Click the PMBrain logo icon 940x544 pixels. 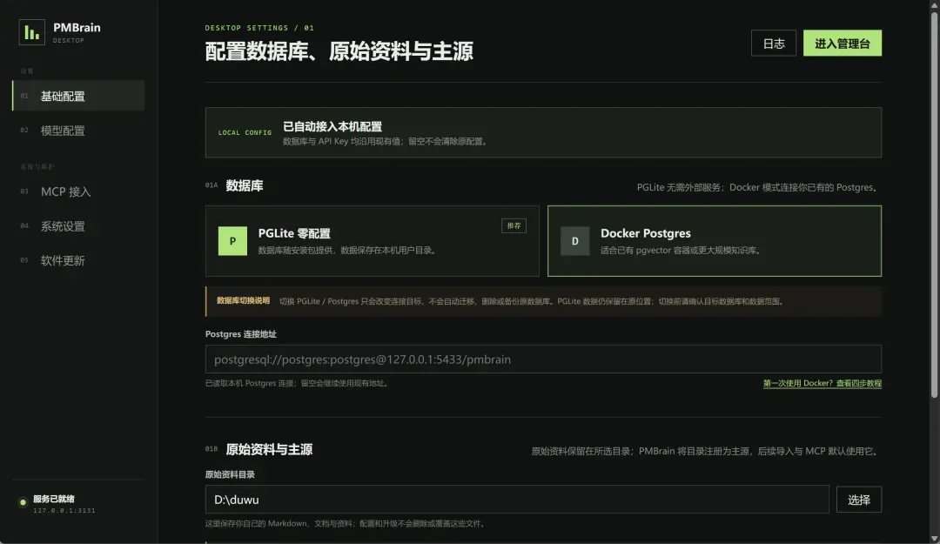[32, 32]
